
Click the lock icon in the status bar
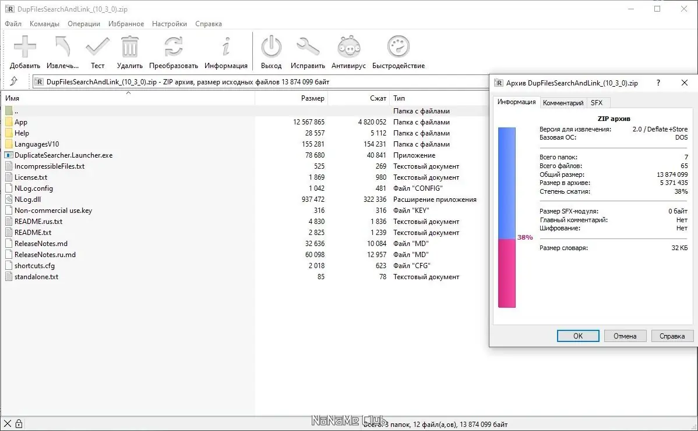(19, 424)
